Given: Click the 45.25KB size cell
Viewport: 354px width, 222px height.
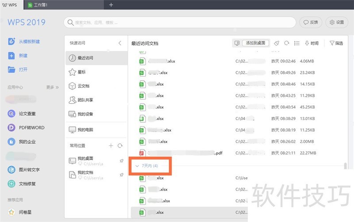Looking at the screenshot, I should point(307,107).
